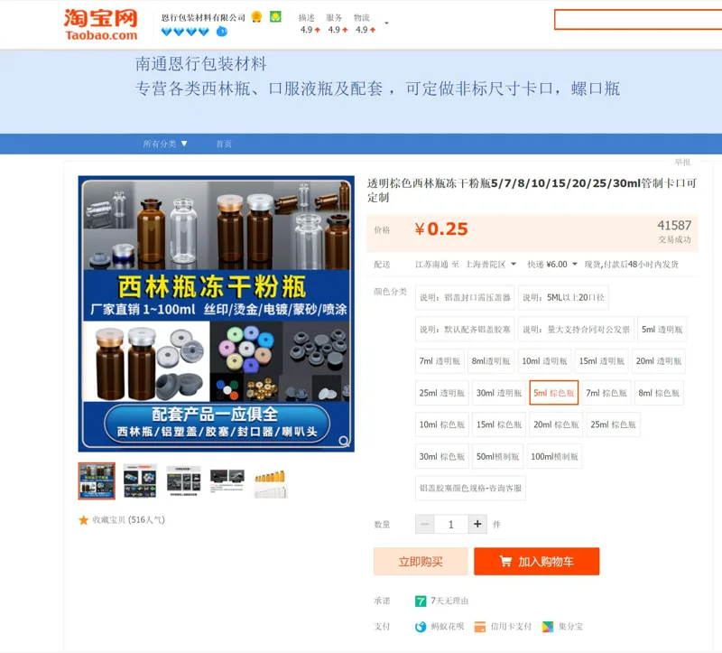This screenshot has width=722, height=653.
Task: Open the 上海普陀区 delivery destination dropdown
Action: 490,264
